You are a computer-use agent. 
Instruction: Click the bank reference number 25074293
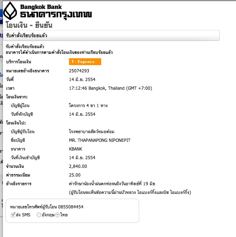pos(79,71)
